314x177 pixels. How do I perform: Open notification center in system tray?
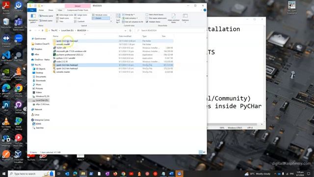[x=309, y=174]
